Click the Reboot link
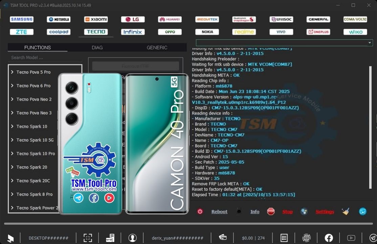Image resolution: width=377 pixels, height=244 pixels. coord(219,211)
